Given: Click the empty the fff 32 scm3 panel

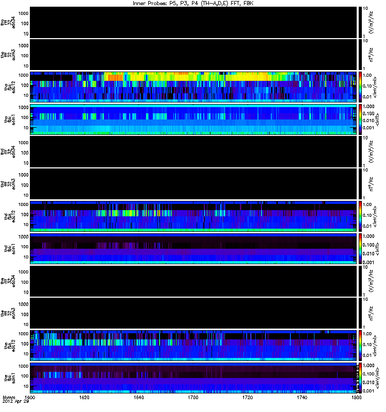Looking at the screenshot, I should tap(194, 313).
